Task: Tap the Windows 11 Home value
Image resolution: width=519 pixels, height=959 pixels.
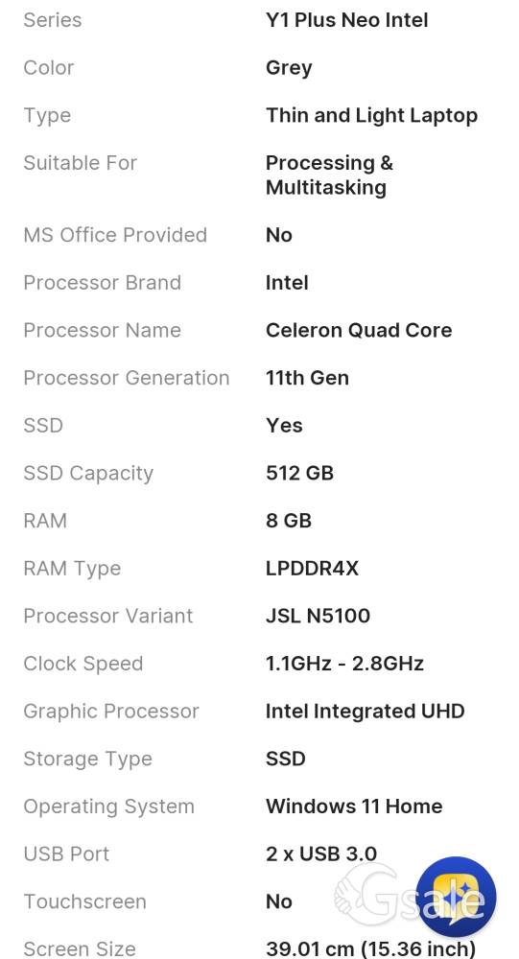Action: pos(354,807)
